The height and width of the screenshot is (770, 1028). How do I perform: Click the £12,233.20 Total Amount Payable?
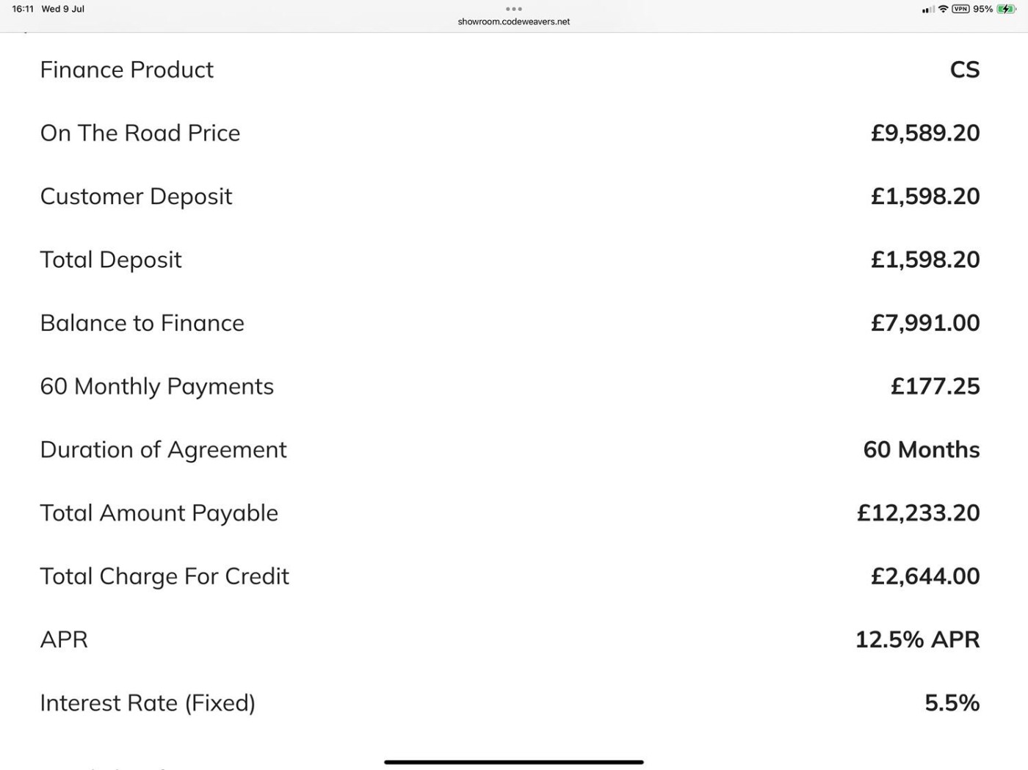[x=918, y=513]
